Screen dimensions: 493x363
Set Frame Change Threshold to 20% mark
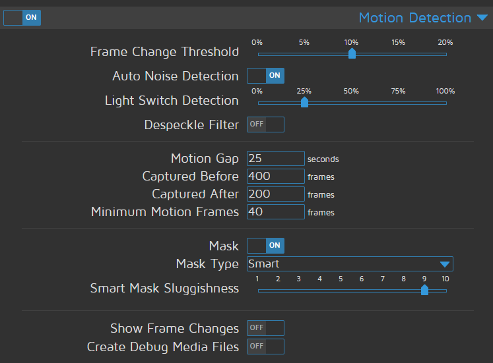[x=445, y=54]
